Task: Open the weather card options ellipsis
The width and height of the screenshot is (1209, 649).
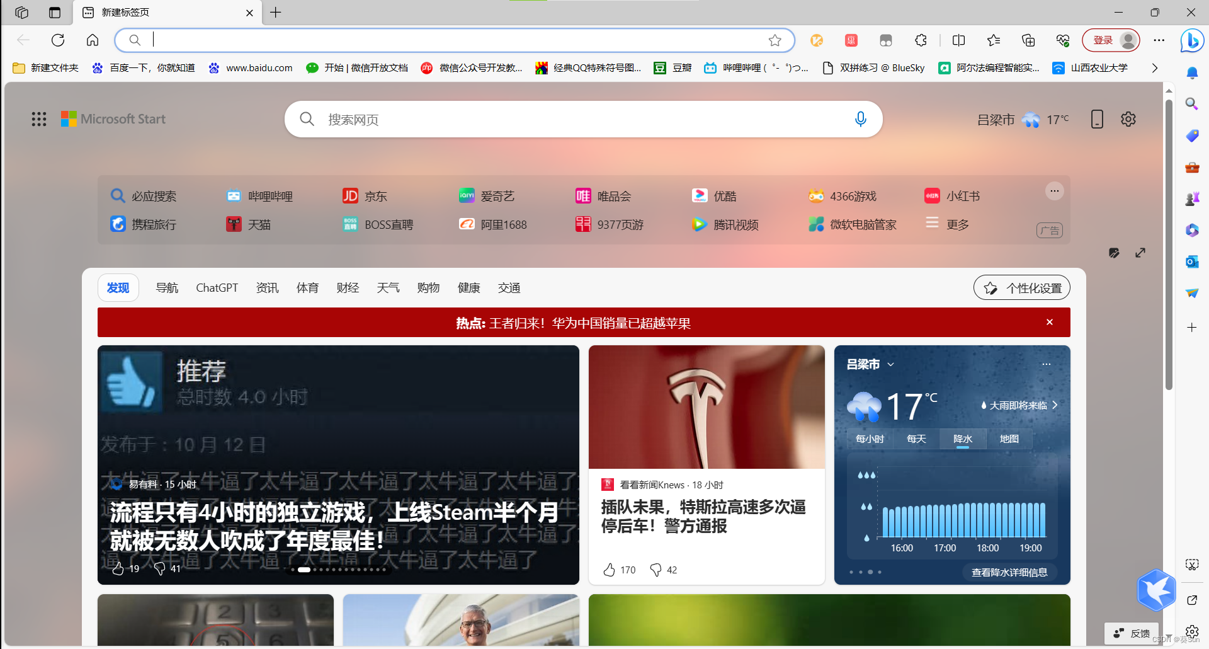Action: [x=1047, y=364]
